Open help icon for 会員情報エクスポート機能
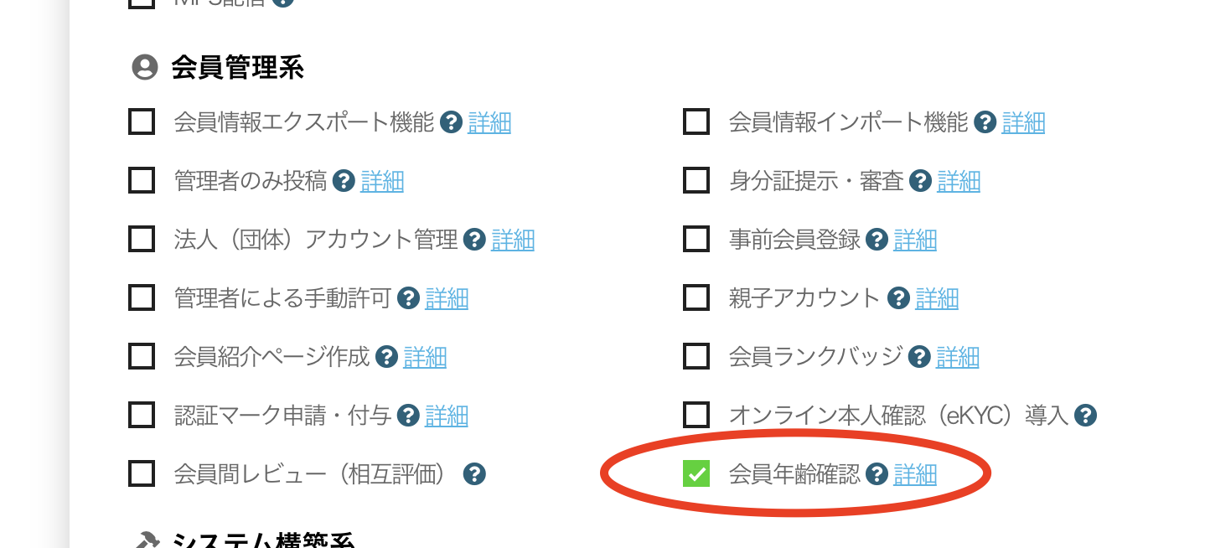The width and height of the screenshot is (1205, 548). point(452,121)
